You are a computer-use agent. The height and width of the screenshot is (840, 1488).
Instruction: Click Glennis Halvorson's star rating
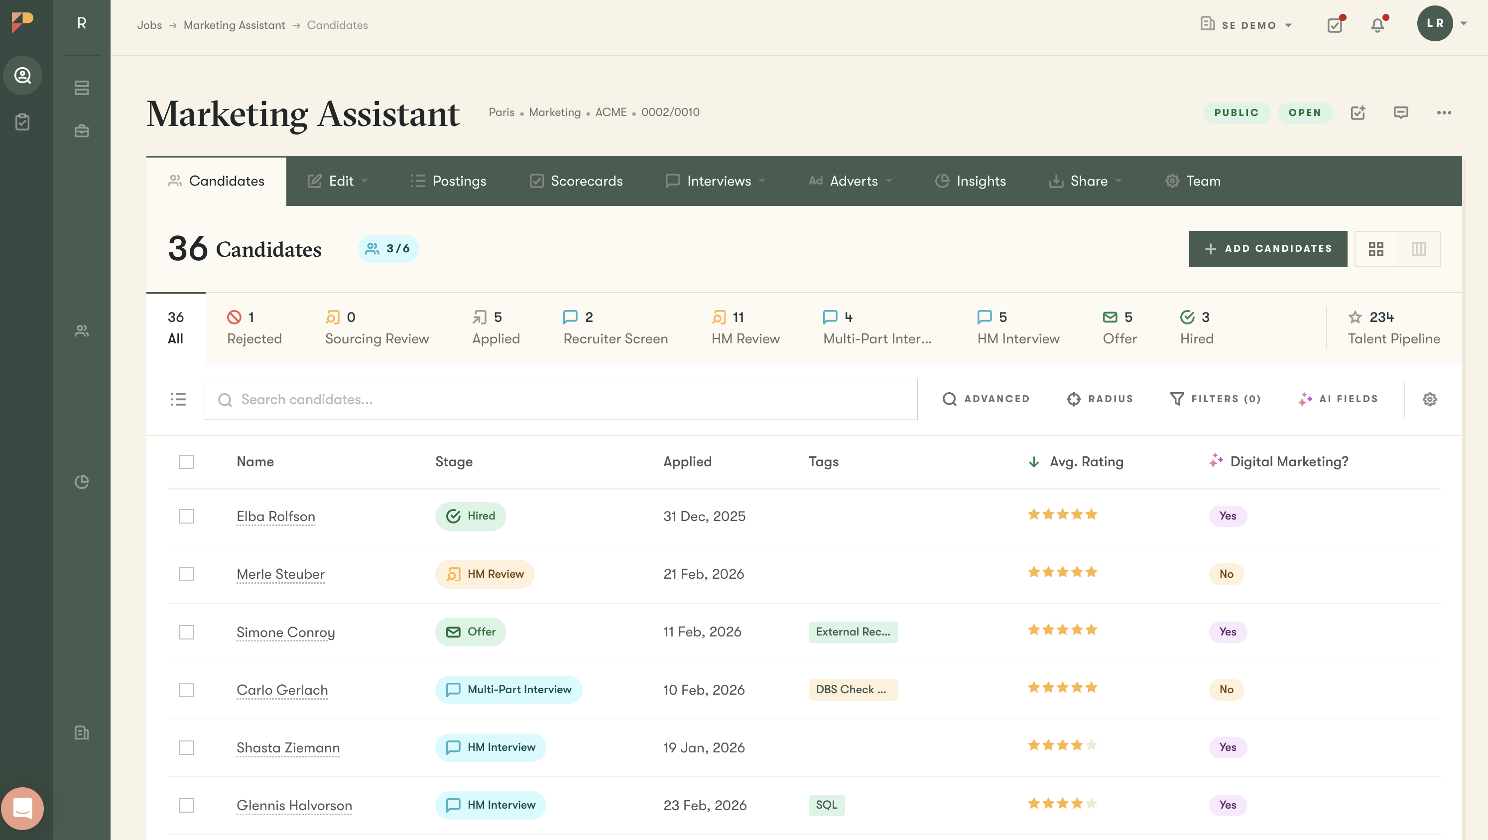click(x=1062, y=803)
